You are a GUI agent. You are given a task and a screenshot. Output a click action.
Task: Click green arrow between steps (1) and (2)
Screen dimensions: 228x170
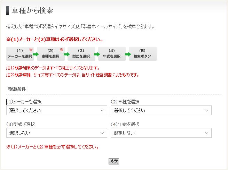tap(35, 54)
